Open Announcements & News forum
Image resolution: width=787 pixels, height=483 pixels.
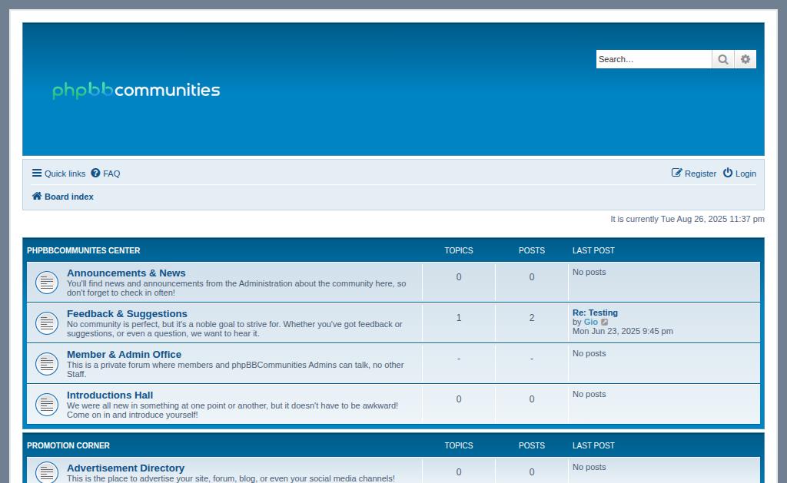(x=126, y=273)
